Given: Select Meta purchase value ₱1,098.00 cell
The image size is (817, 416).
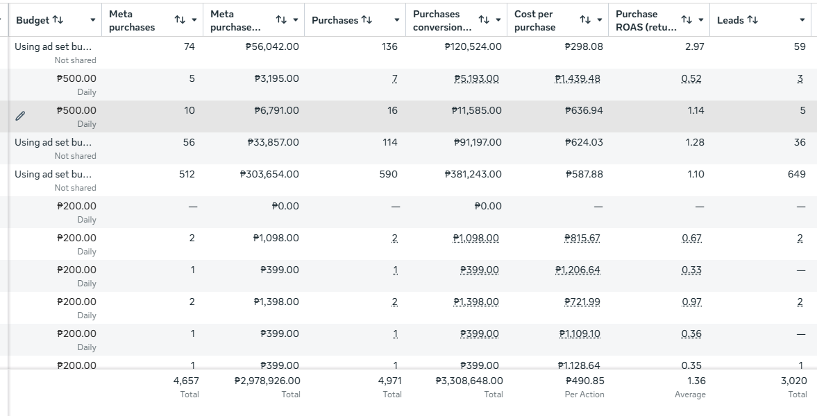Looking at the screenshot, I should click(276, 238).
